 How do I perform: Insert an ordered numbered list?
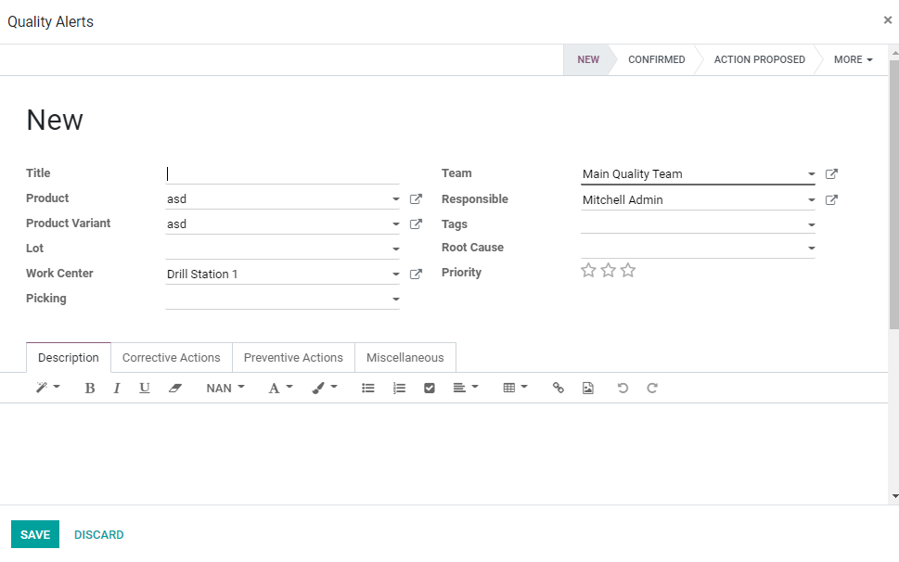399,389
